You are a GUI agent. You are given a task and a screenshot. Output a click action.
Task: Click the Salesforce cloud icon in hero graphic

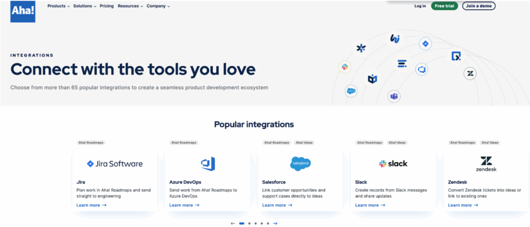[x=351, y=91]
